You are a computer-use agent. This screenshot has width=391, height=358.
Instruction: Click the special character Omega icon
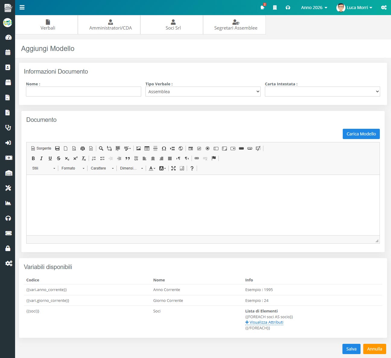[x=164, y=148]
